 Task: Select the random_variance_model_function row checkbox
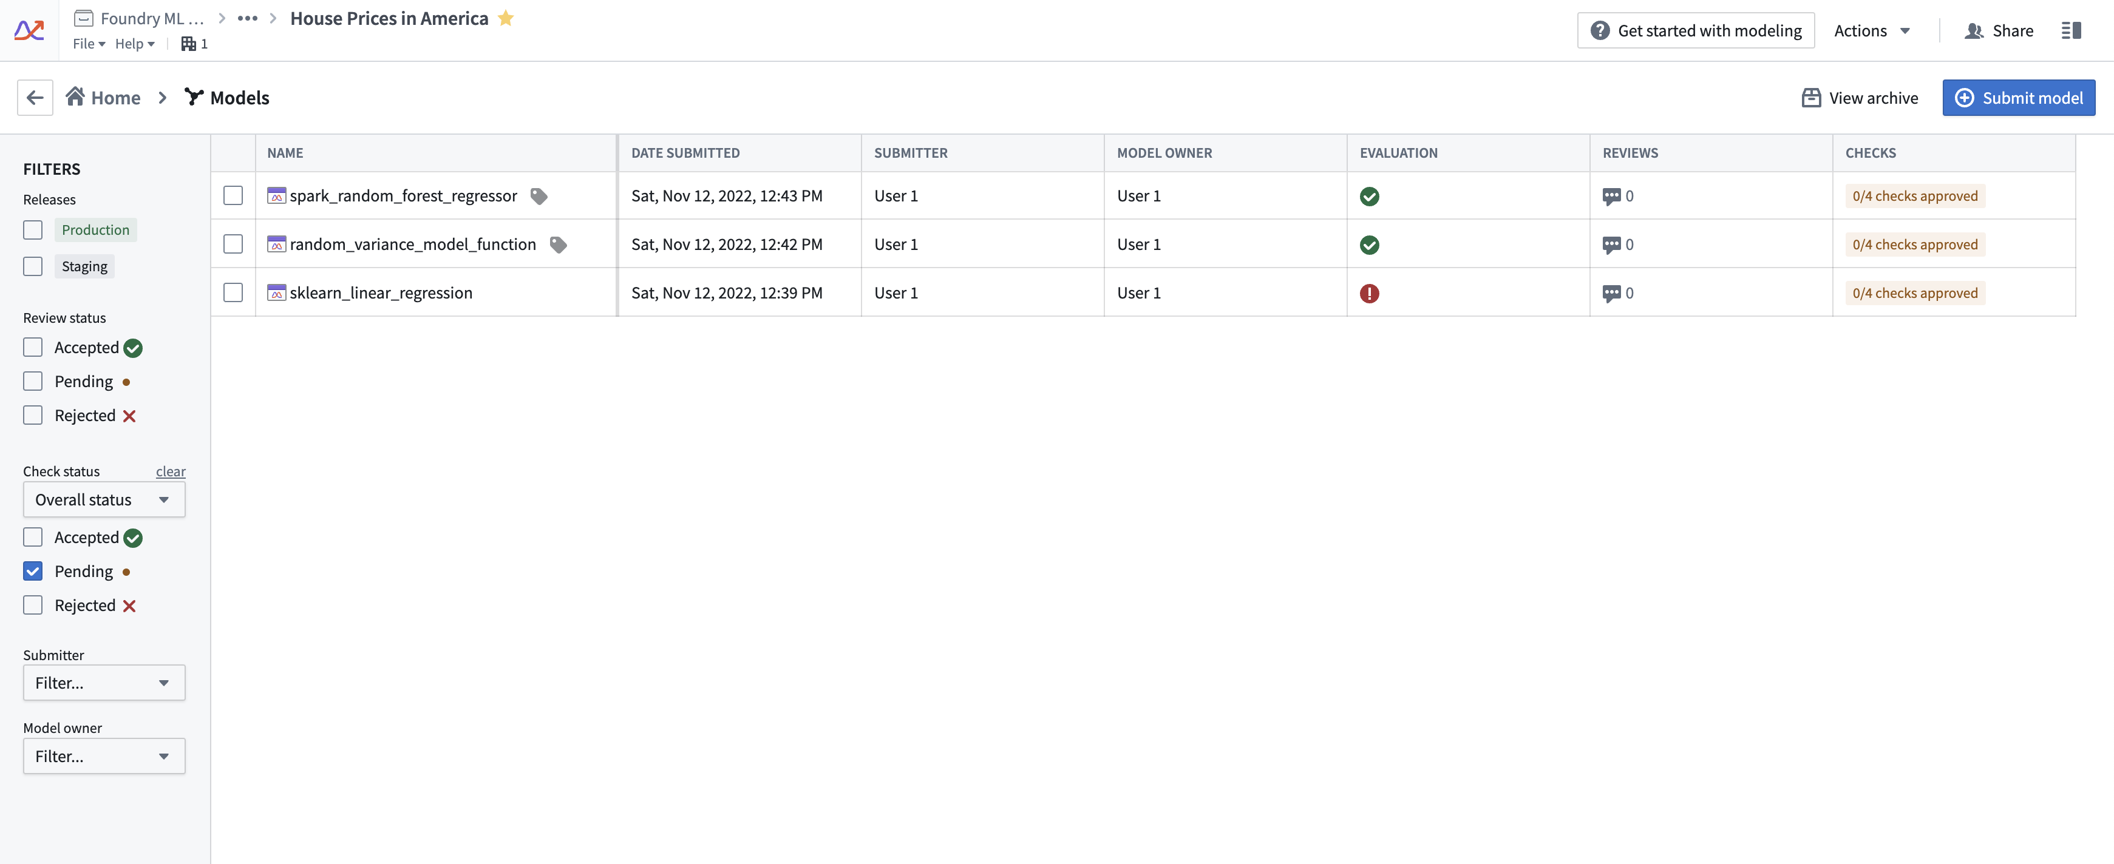click(233, 244)
